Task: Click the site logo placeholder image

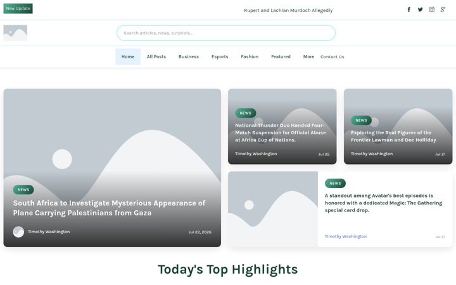Action: [x=15, y=33]
